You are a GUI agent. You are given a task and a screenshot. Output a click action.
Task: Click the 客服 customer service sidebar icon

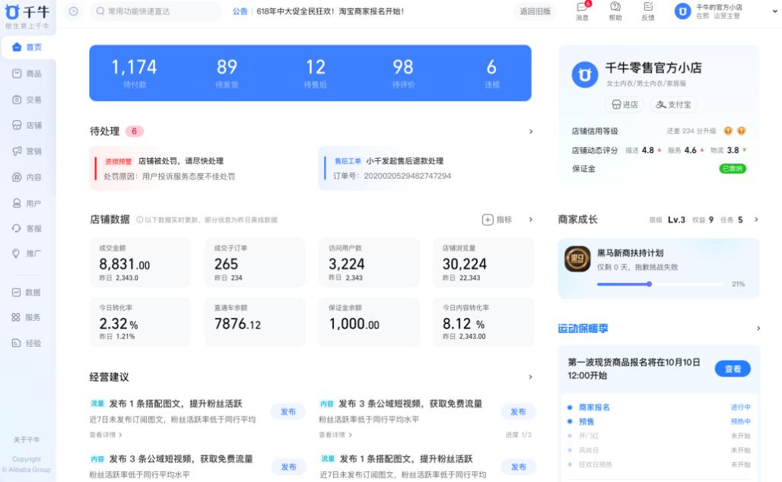click(x=17, y=228)
